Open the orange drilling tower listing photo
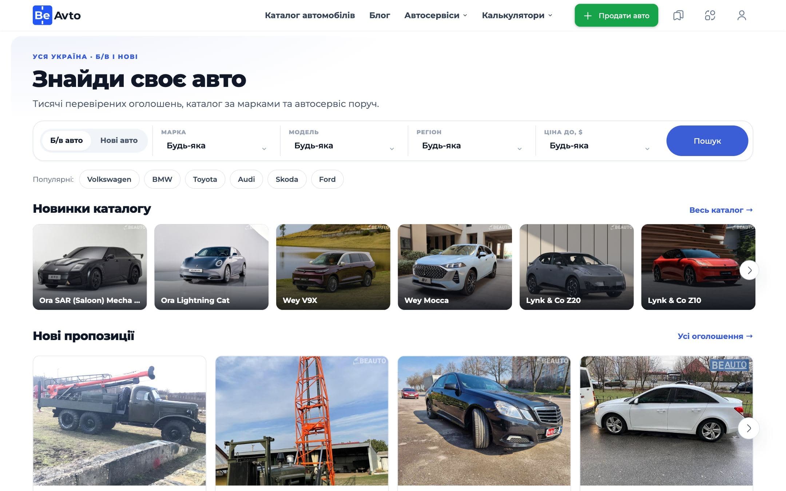The height and width of the screenshot is (491, 786). coord(302,421)
